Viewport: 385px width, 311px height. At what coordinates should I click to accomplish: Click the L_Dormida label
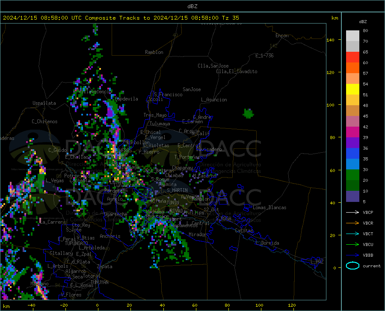point(267,243)
